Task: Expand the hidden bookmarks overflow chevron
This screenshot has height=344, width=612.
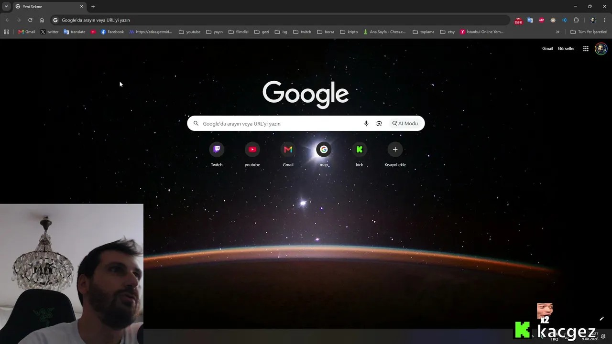Action: point(557,32)
